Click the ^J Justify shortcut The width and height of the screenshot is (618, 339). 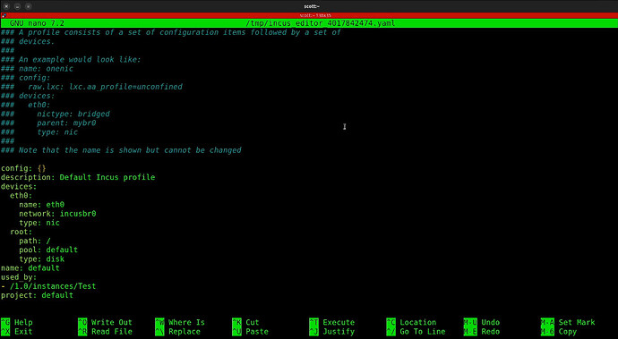click(332, 332)
